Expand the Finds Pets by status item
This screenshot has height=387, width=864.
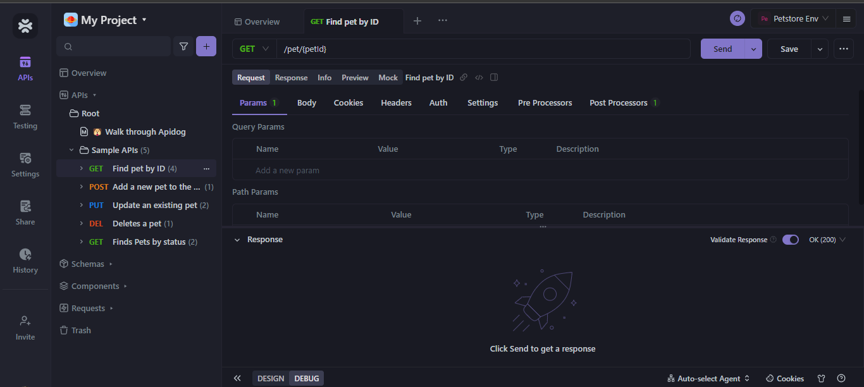point(81,242)
